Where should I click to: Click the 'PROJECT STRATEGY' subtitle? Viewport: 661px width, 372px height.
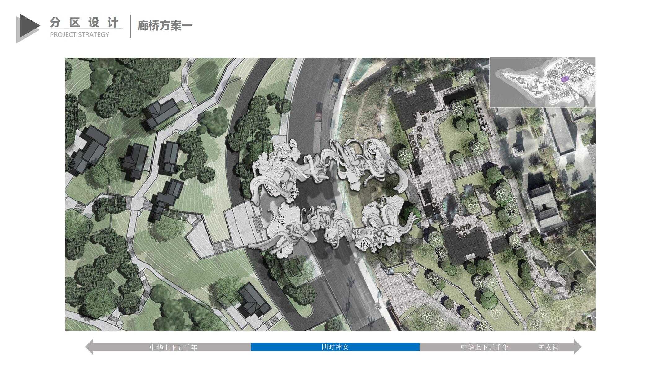coord(80,35)
